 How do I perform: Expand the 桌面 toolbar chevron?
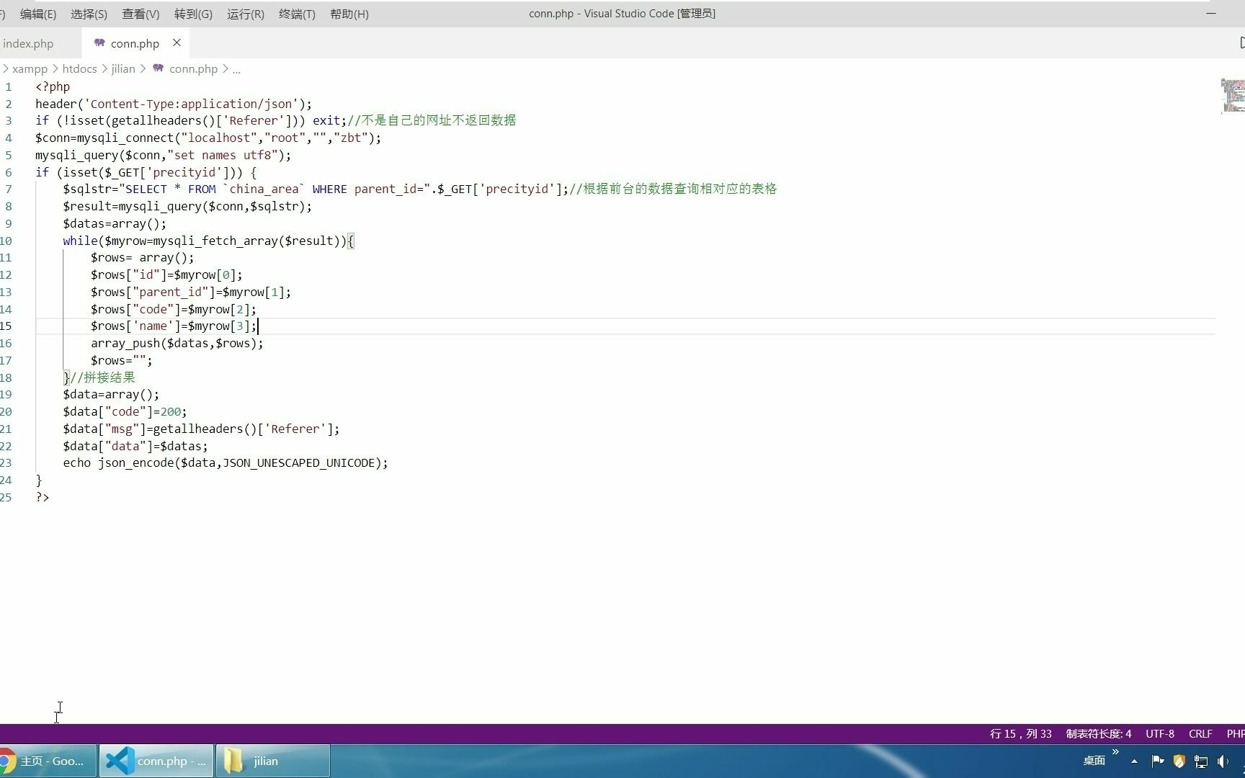pos(1116,753)
